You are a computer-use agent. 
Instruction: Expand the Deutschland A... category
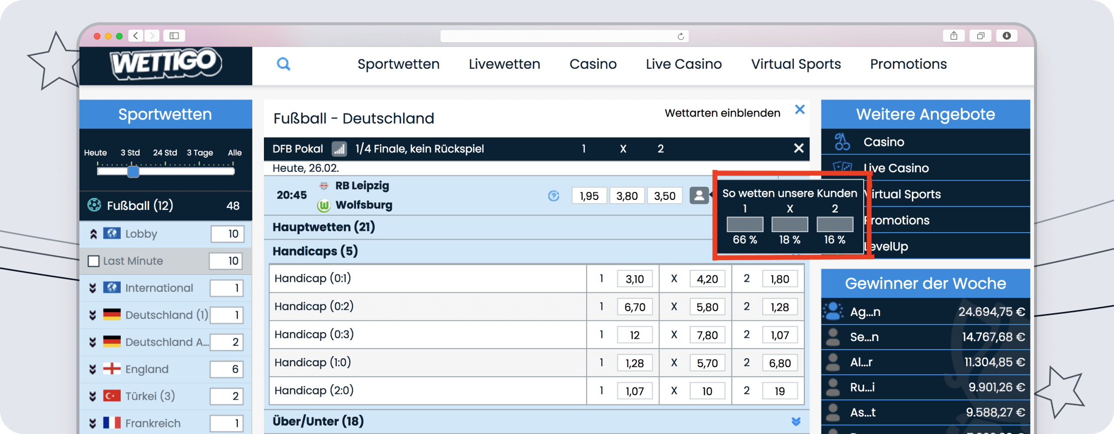(x=92, y=342)
